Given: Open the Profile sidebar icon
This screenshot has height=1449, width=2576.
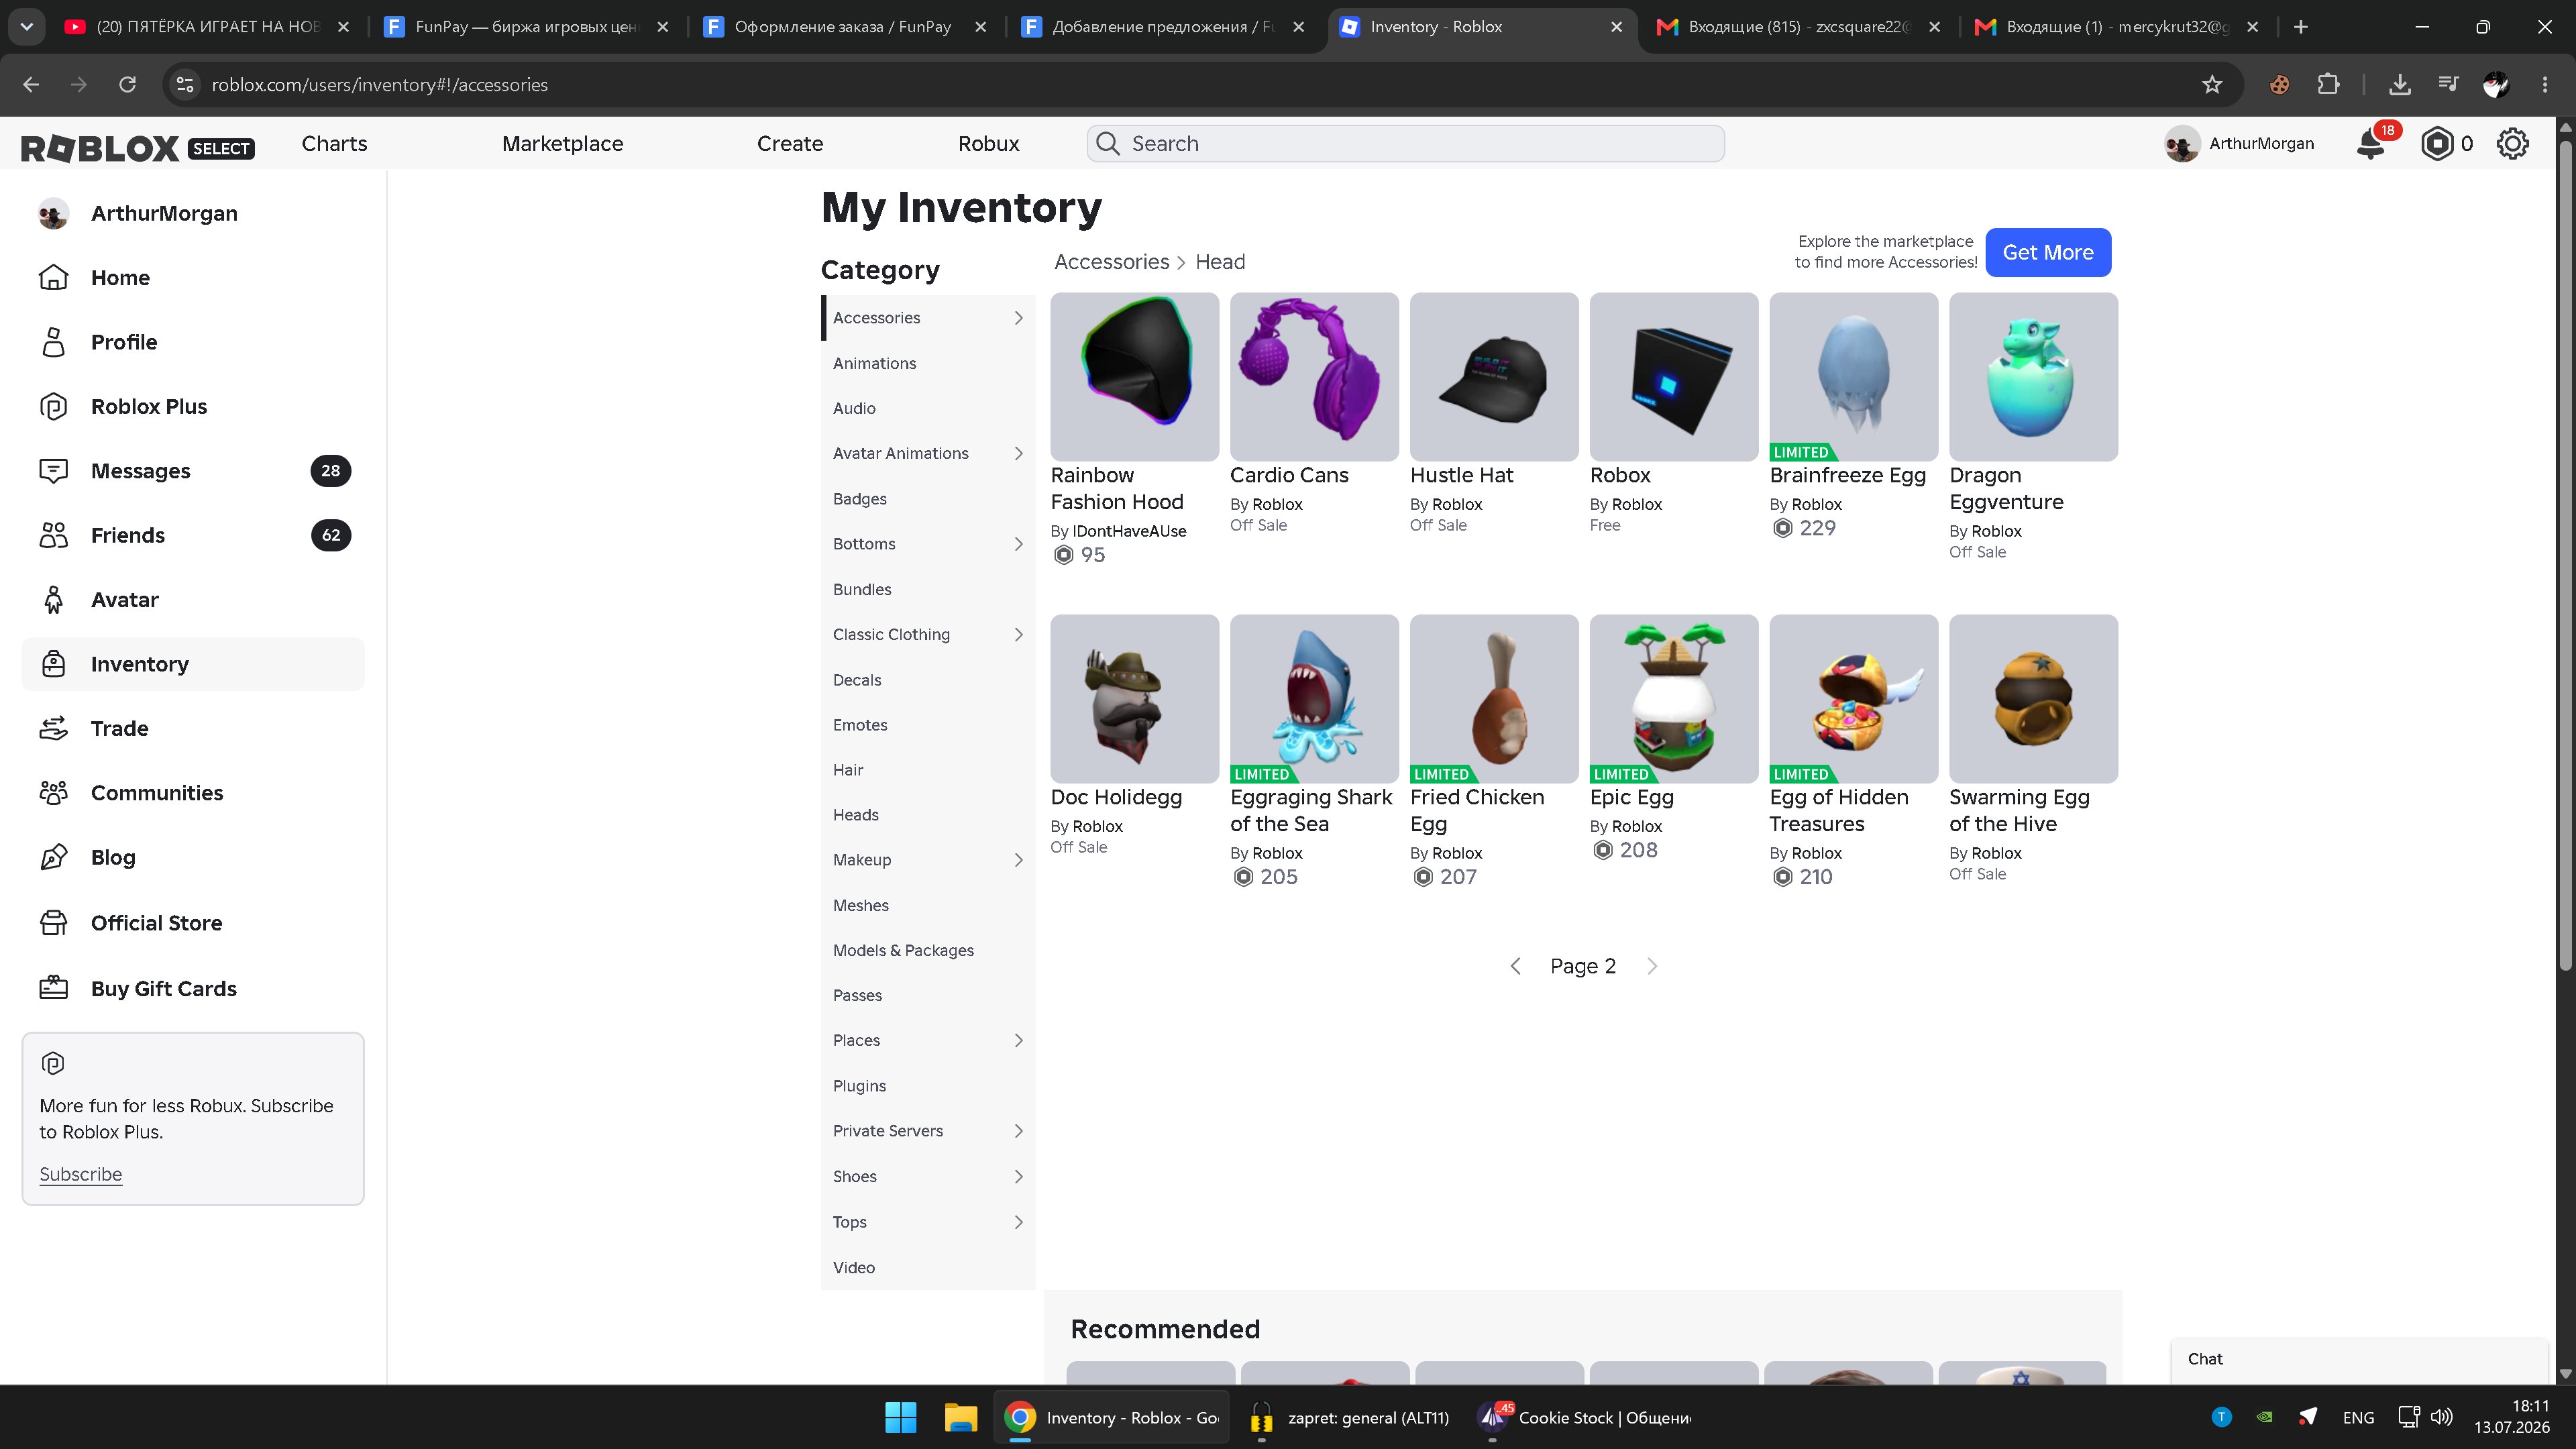Looking at the screenshot, I should 53,342.
